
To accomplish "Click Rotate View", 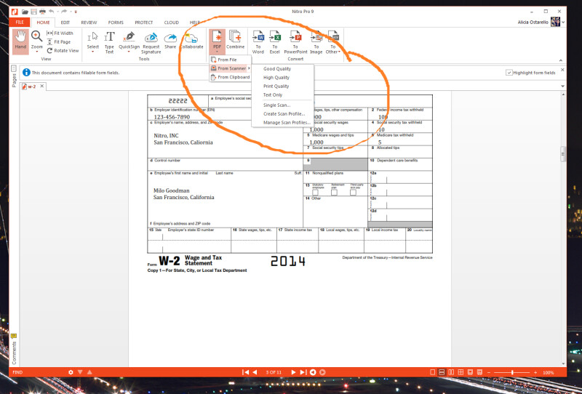I will tap(63, 50).
